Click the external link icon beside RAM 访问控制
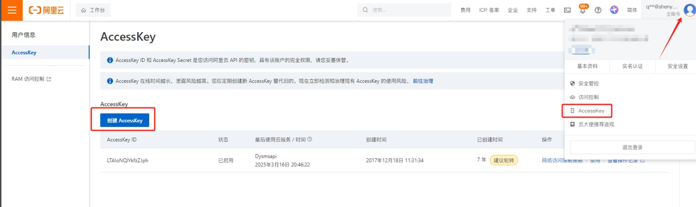Image resolution: width=696 pixels, height=207 pixels. click(x=49, y=79)
